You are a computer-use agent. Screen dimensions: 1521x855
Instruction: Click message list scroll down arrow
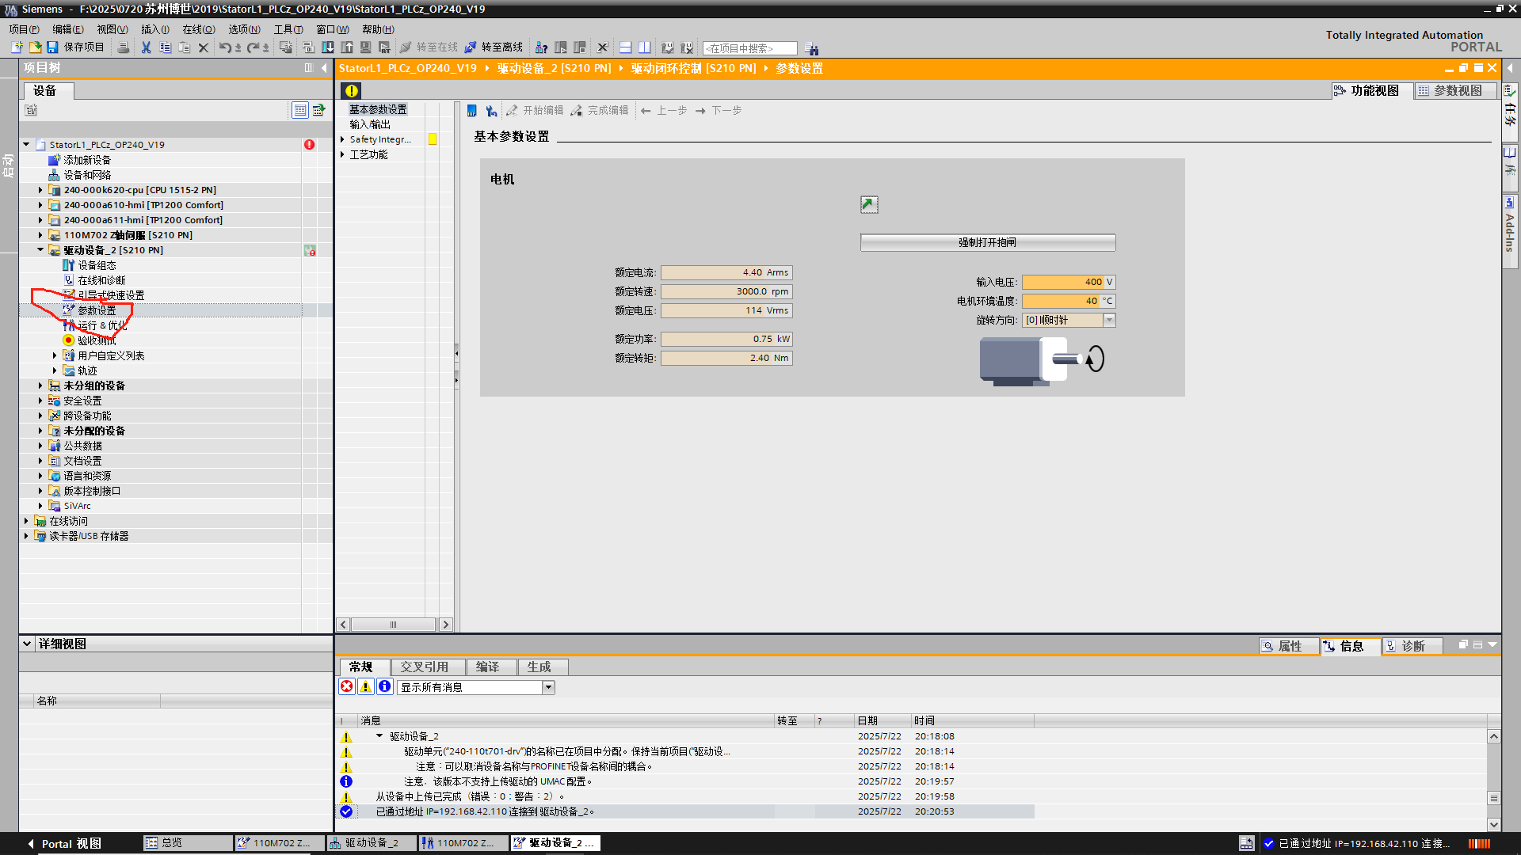[1494, 824]
